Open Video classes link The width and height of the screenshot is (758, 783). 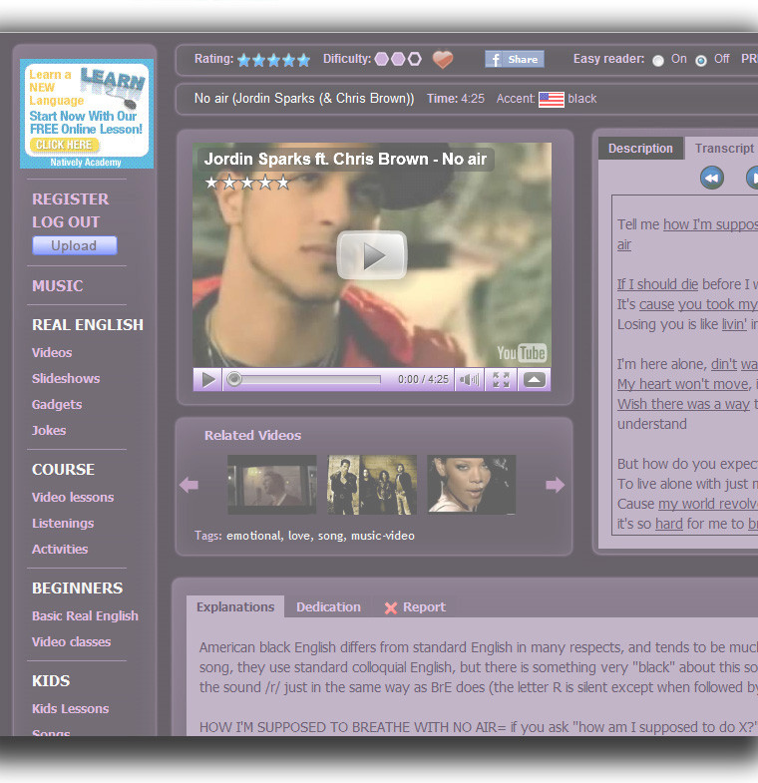coord(72,642)
